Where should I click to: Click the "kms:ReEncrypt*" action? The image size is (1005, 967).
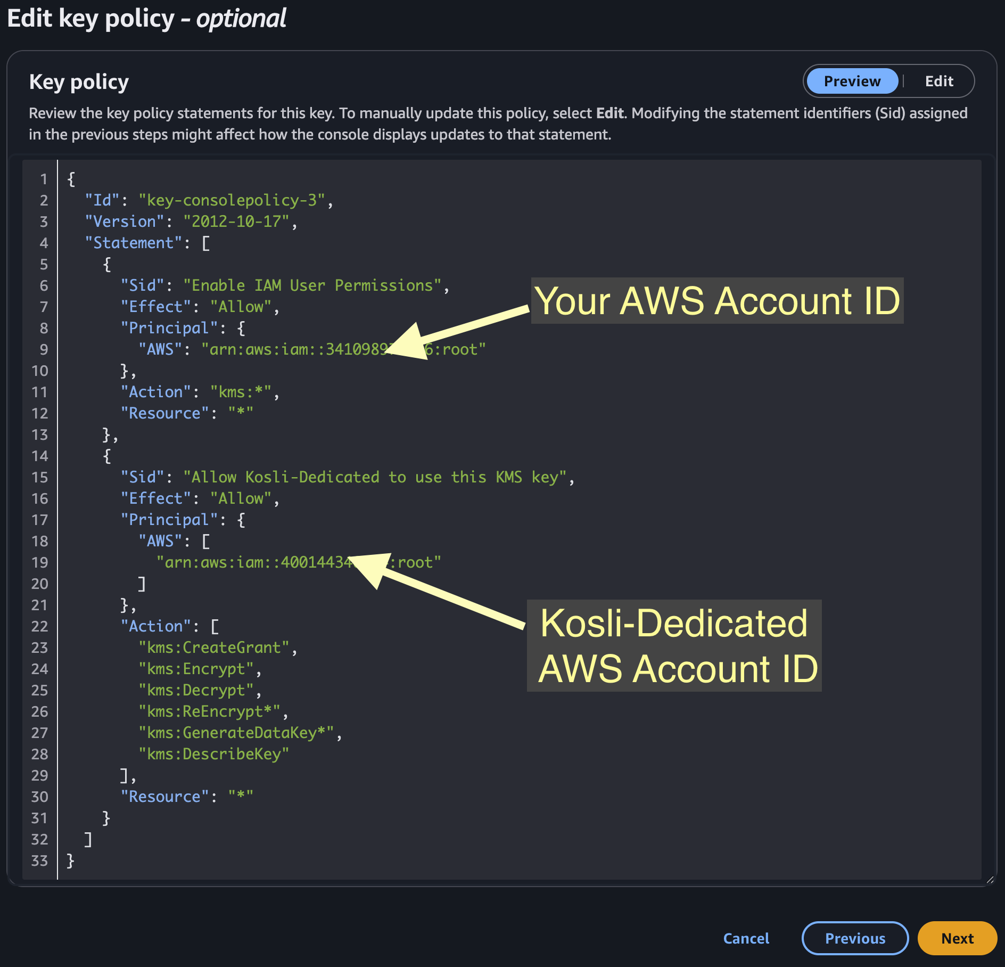pos(209,711)
